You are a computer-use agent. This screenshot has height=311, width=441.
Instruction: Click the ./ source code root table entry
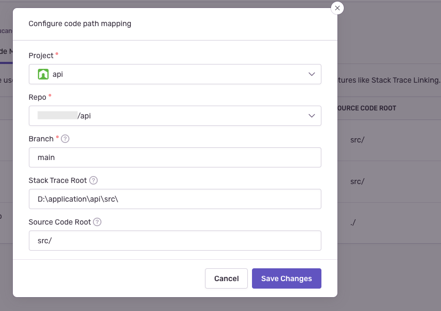(x=352, y=222)
